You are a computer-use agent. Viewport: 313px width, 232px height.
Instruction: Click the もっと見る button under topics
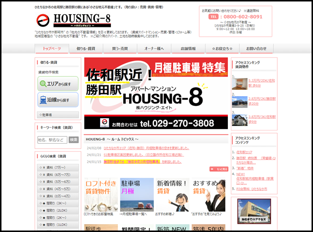tap(219, 169)
